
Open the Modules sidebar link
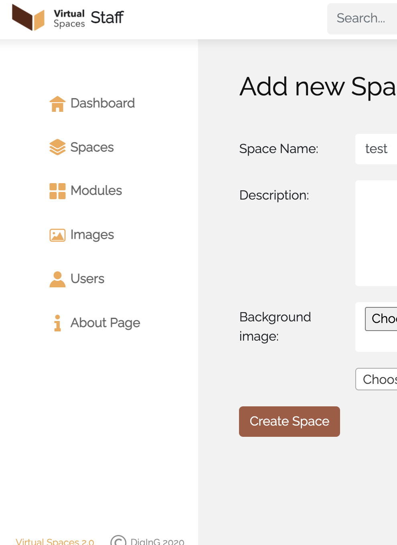[x=96, y=191]
